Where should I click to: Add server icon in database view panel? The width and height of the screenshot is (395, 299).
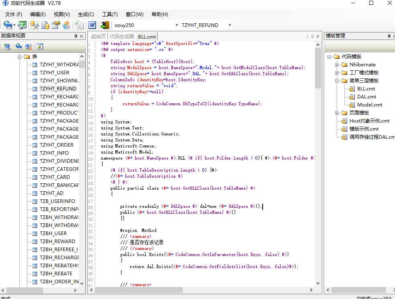click(7, 47)
